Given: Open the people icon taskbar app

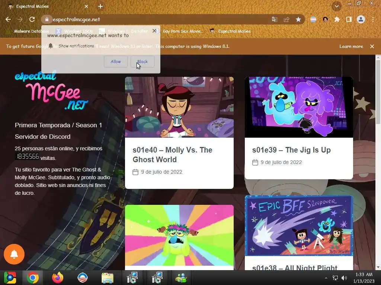Looking at the screenshot, I should pos(181,278).
